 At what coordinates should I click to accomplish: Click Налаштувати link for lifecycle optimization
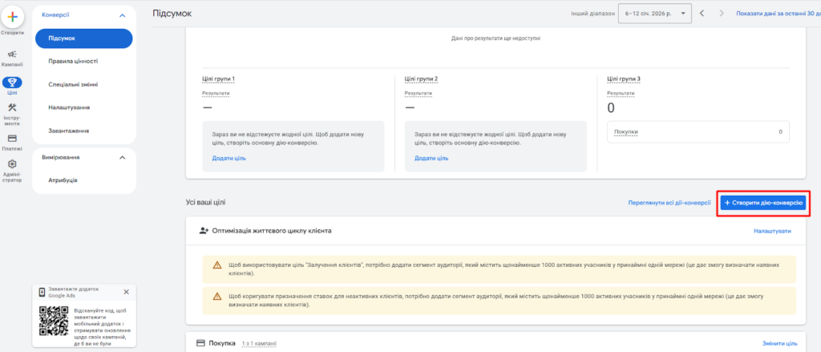[772, 231]
